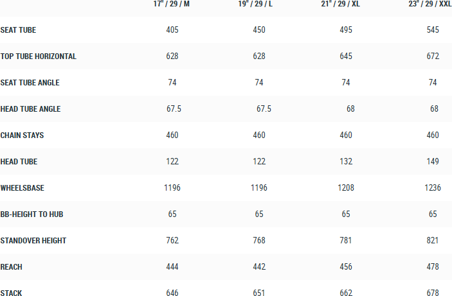452x296 pixels.
Task: Select the STACK row label
Action: pos(11,293)
